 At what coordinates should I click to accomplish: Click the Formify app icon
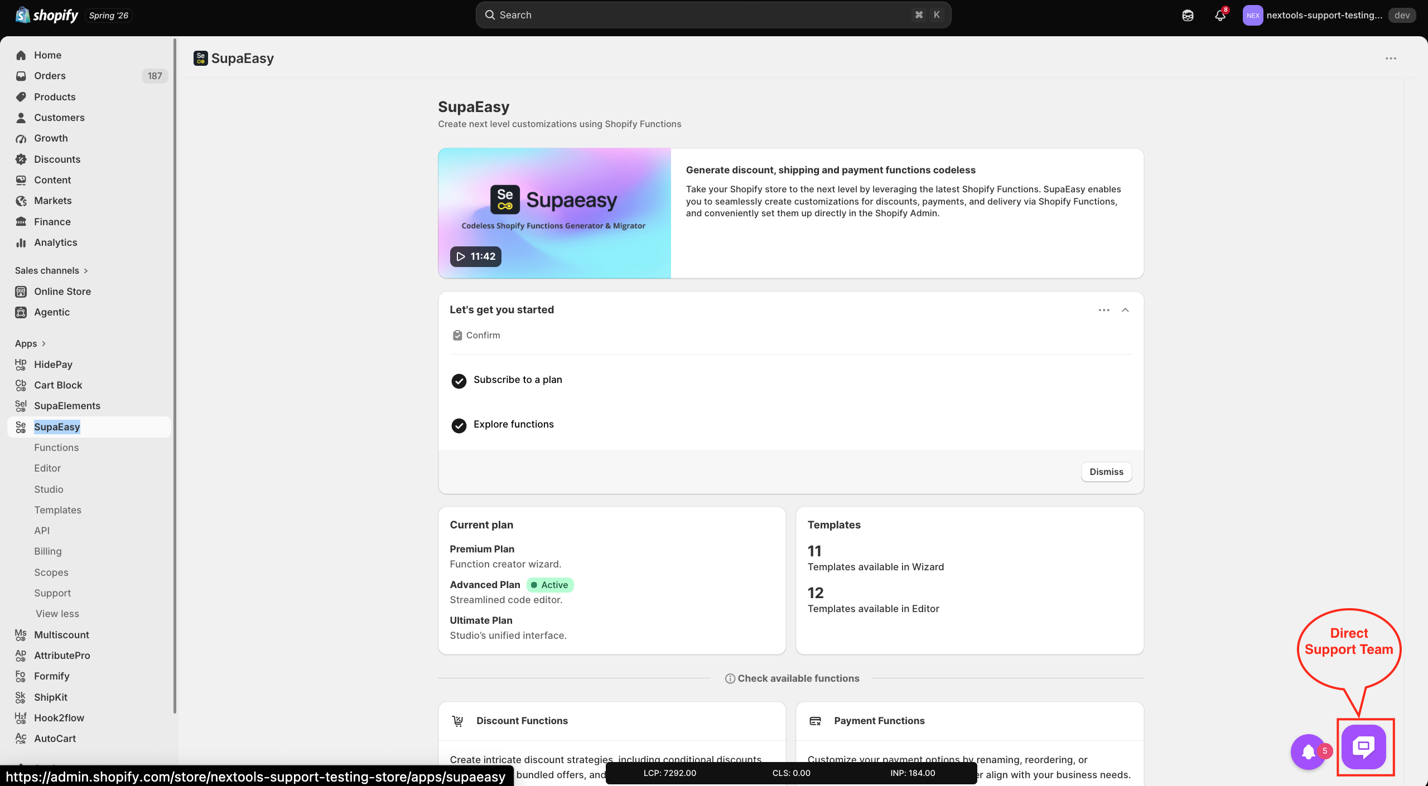[x=21, y=676]
